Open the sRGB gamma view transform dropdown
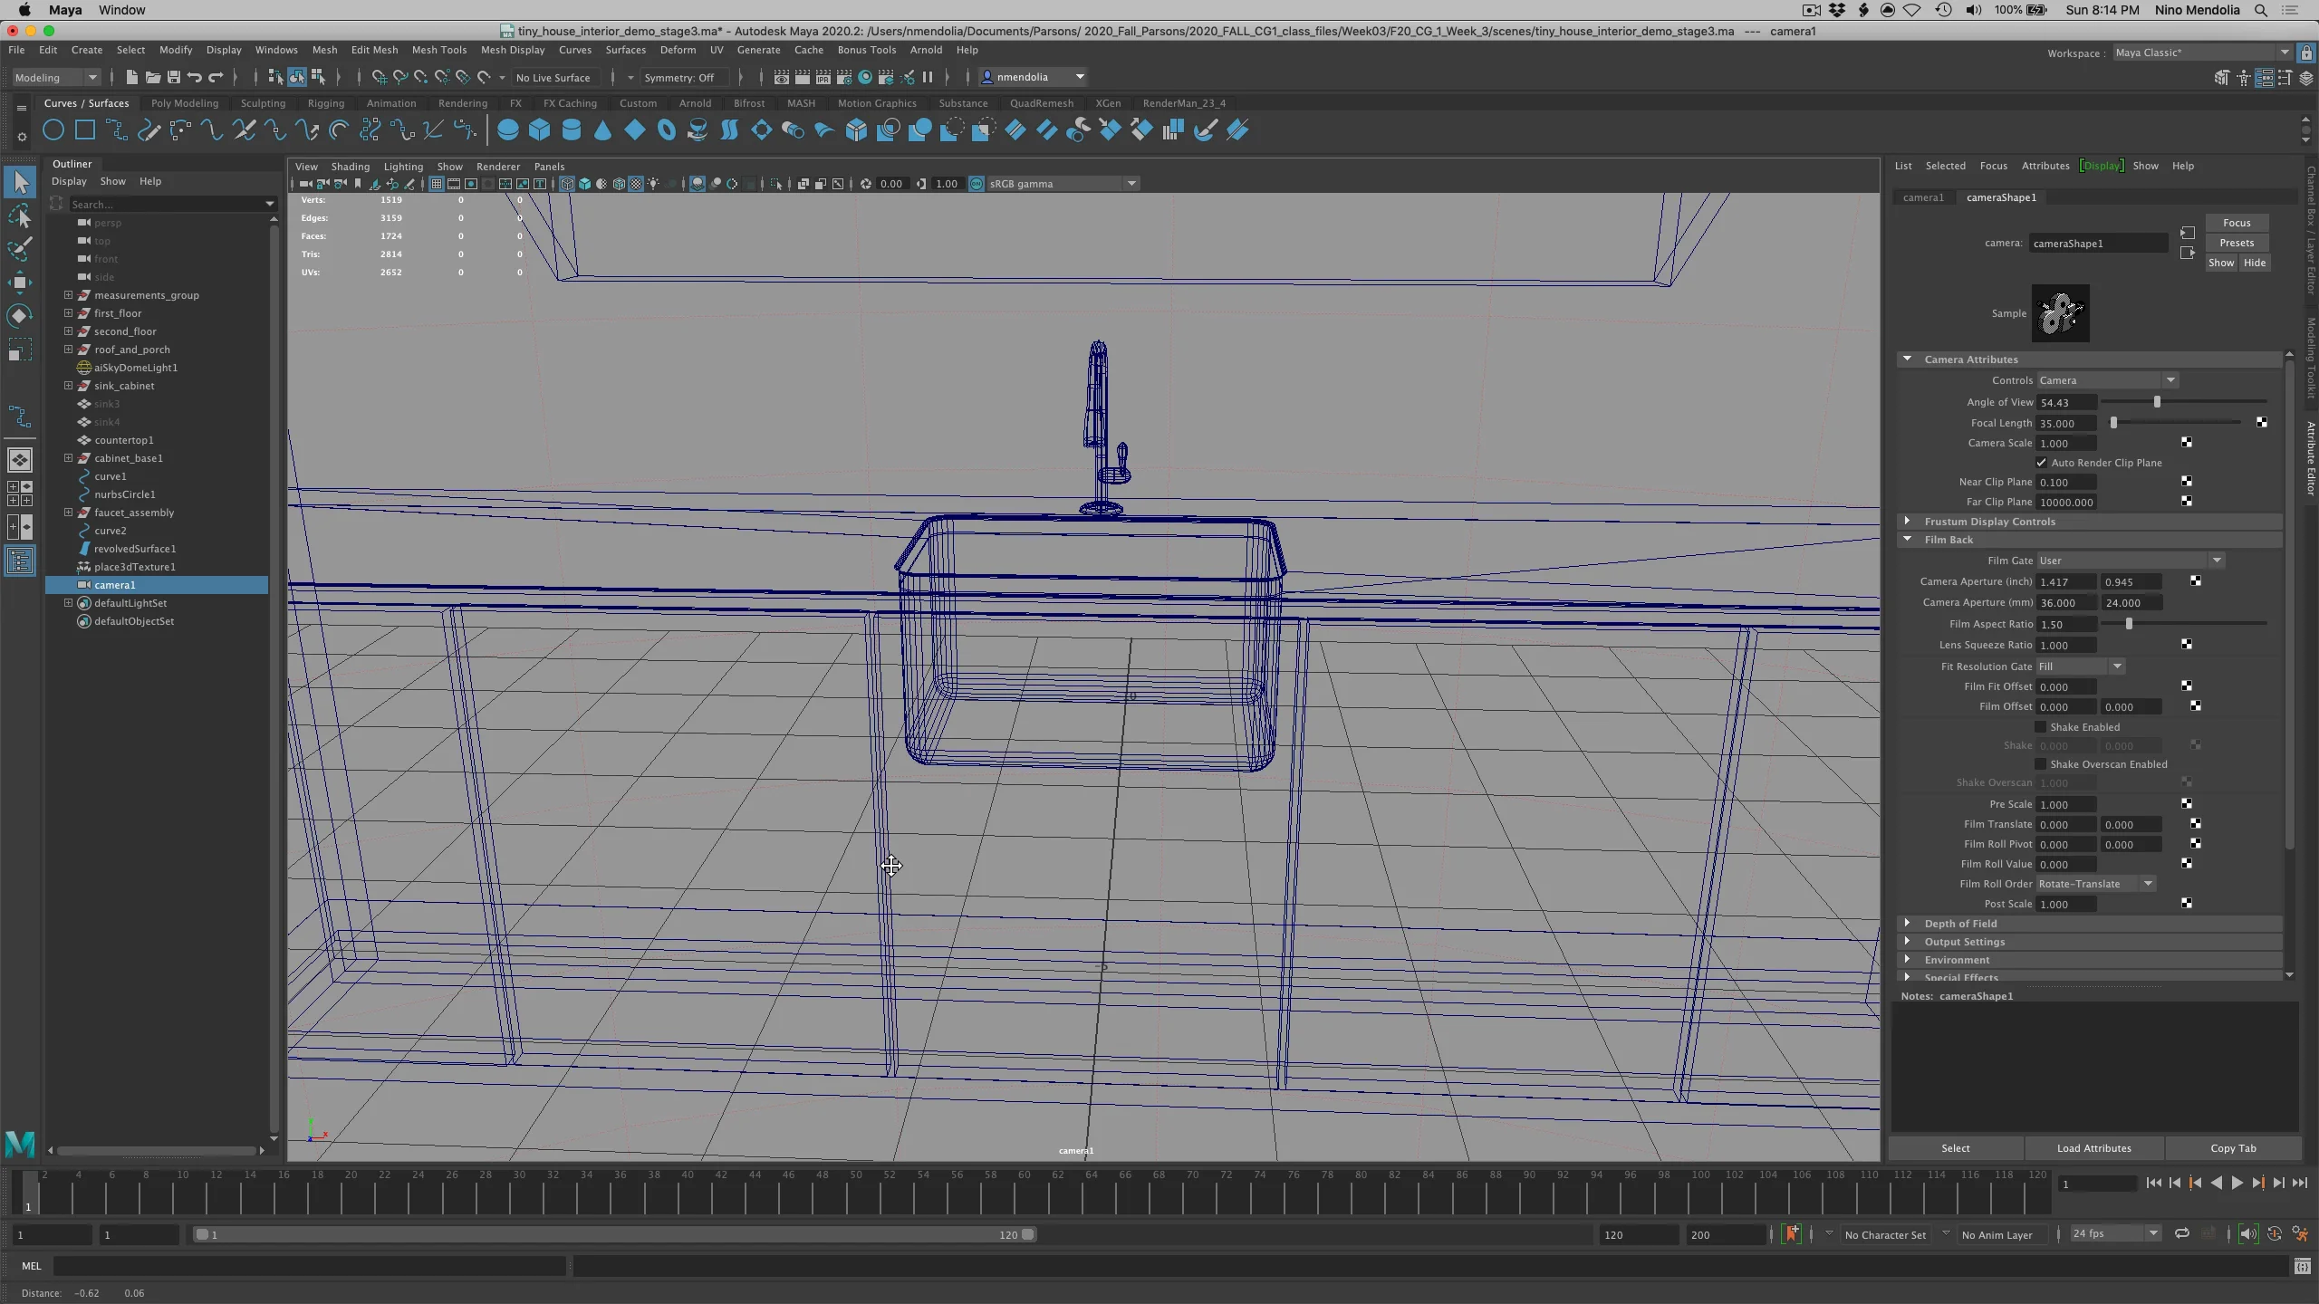The height and width of the screenshot is (1304, 2319). pyautogui.click(x=1062, y=184)
